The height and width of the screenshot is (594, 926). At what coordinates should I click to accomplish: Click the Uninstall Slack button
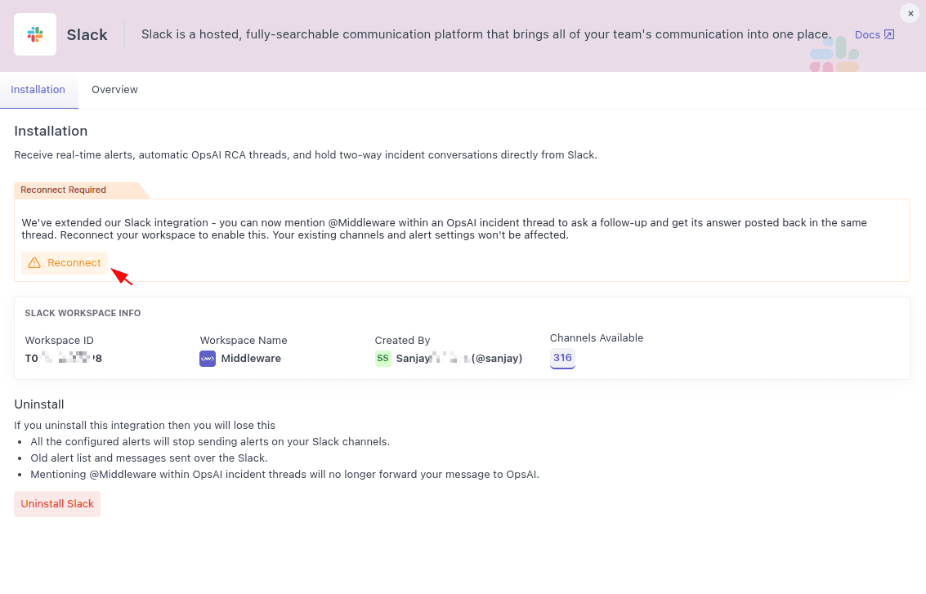tap(57, 504)
